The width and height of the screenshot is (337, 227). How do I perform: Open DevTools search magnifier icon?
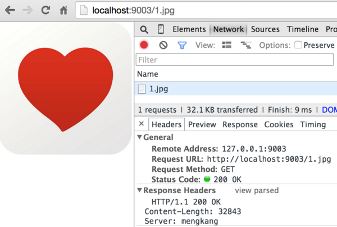(144, 30)
